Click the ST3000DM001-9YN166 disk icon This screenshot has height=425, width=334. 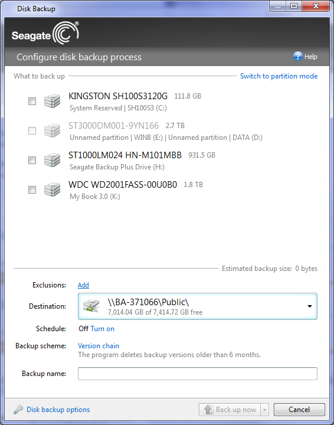[53, 130]
